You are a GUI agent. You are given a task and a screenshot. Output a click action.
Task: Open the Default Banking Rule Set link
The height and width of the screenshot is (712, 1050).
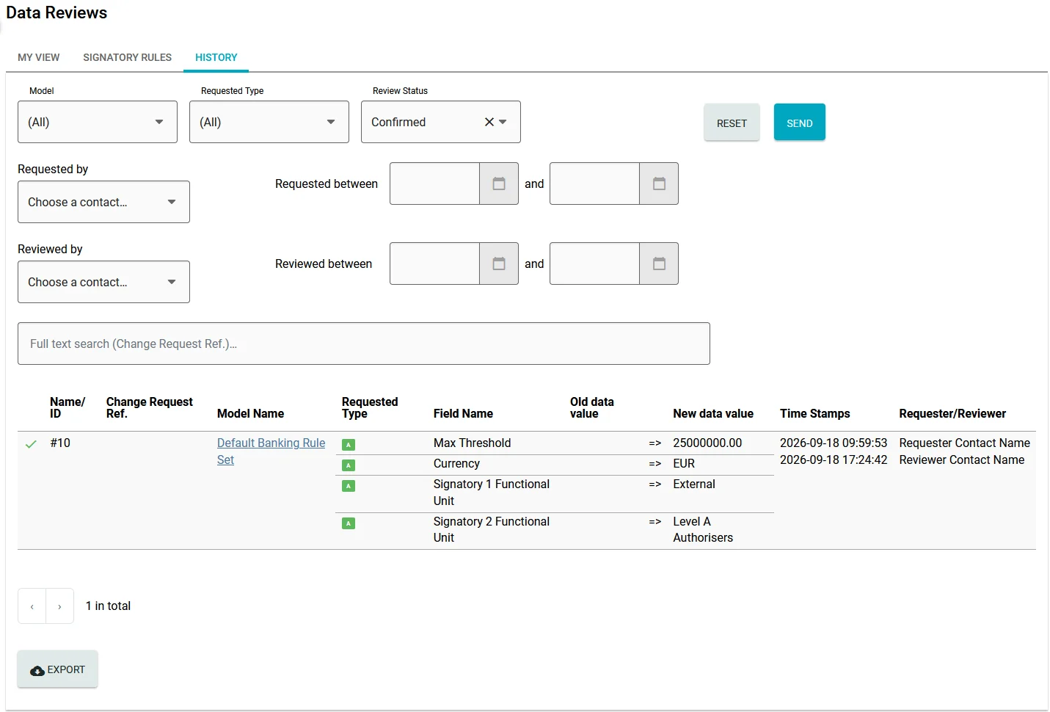click(271, 451)
